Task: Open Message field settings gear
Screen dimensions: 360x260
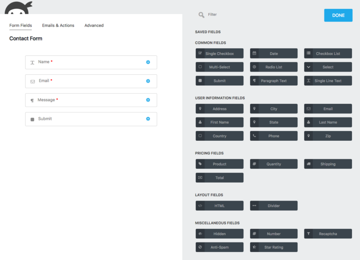Action: coord(148,100)
